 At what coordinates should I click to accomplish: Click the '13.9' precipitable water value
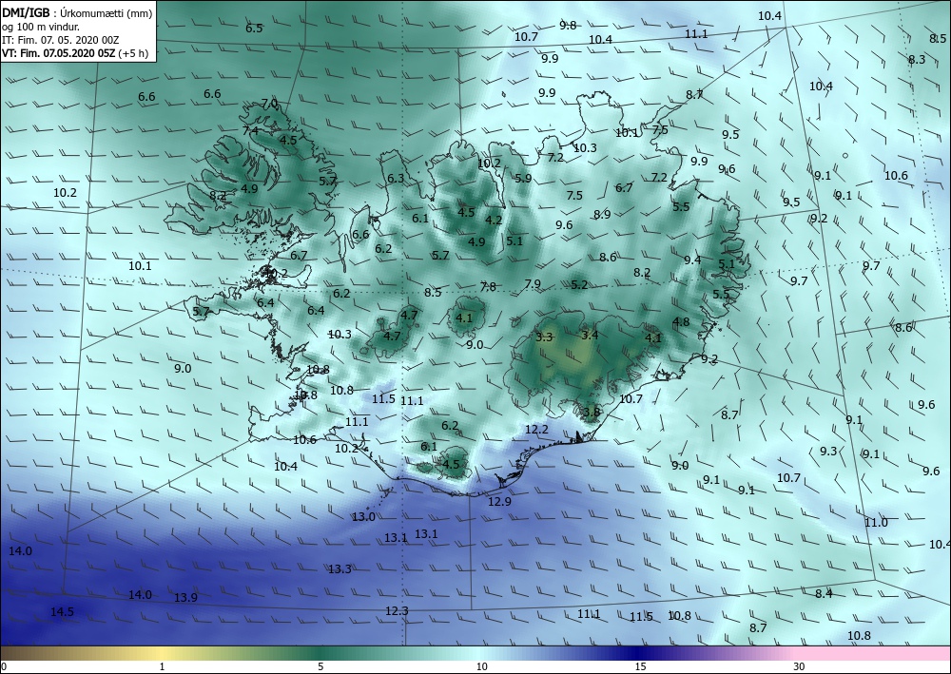pyautogui.click(x=185, y=597)
